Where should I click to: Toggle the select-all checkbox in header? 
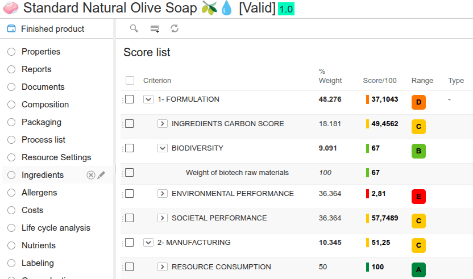[x=130, y=81]
